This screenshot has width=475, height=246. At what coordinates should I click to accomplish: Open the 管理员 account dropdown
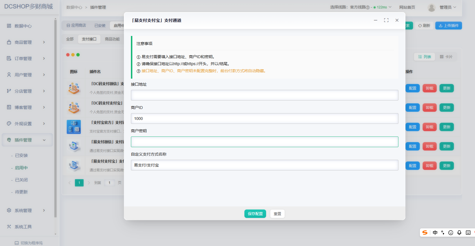[x=448, y=7]
